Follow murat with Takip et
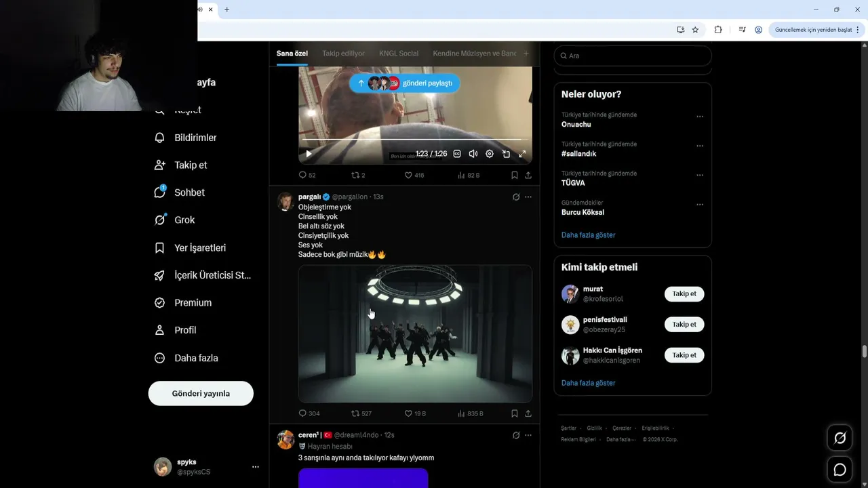The width and height of the screenshot is (868, 488). tap(684, 294)
